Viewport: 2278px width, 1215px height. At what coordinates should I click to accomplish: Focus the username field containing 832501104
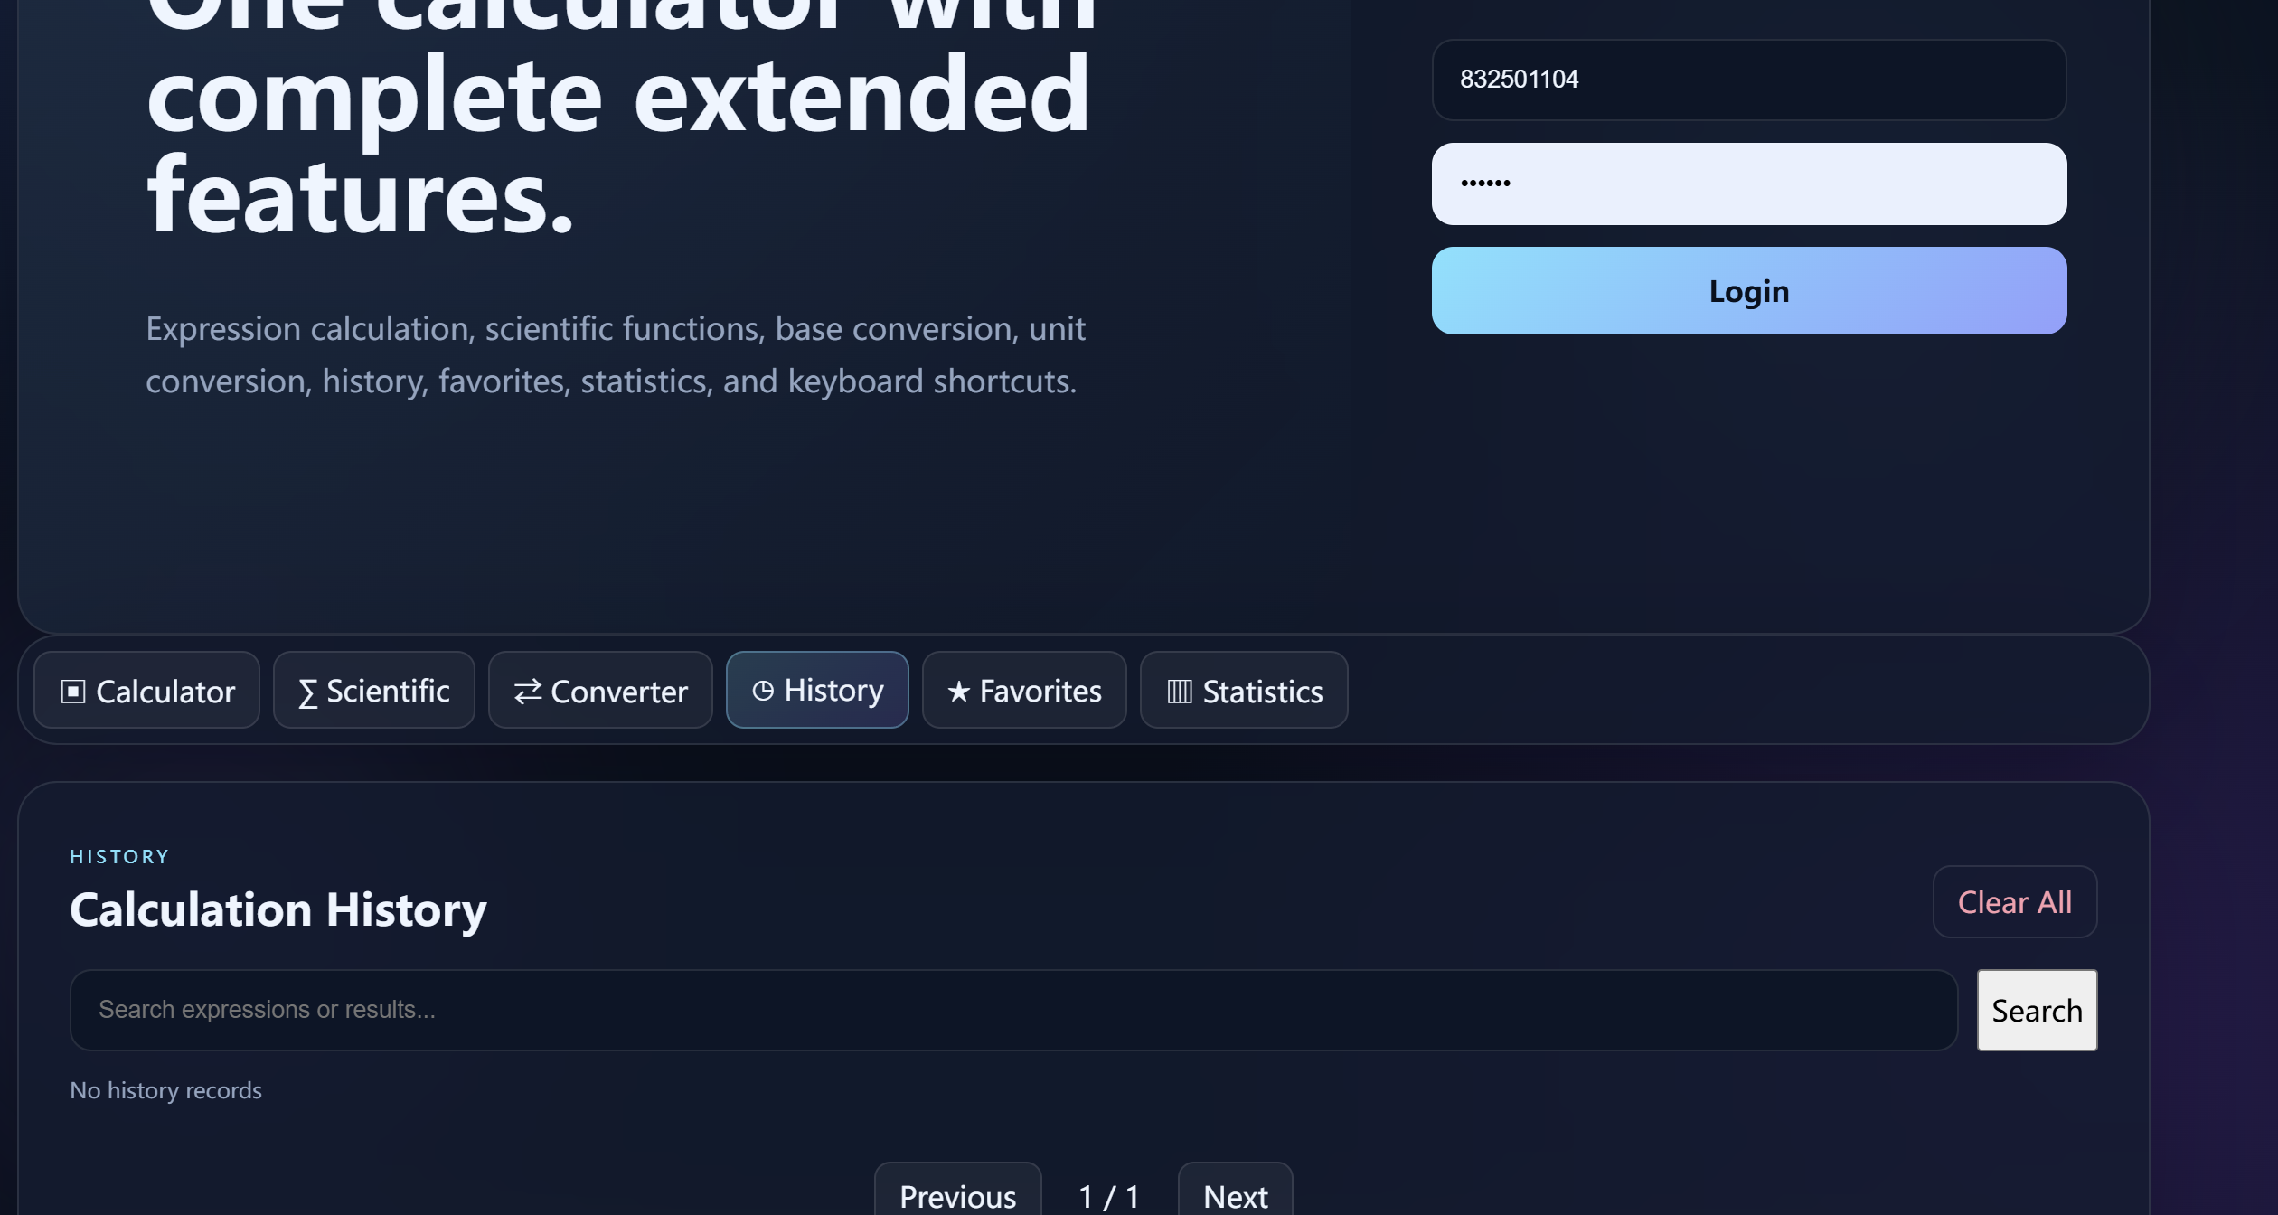tap(1748, 80)
